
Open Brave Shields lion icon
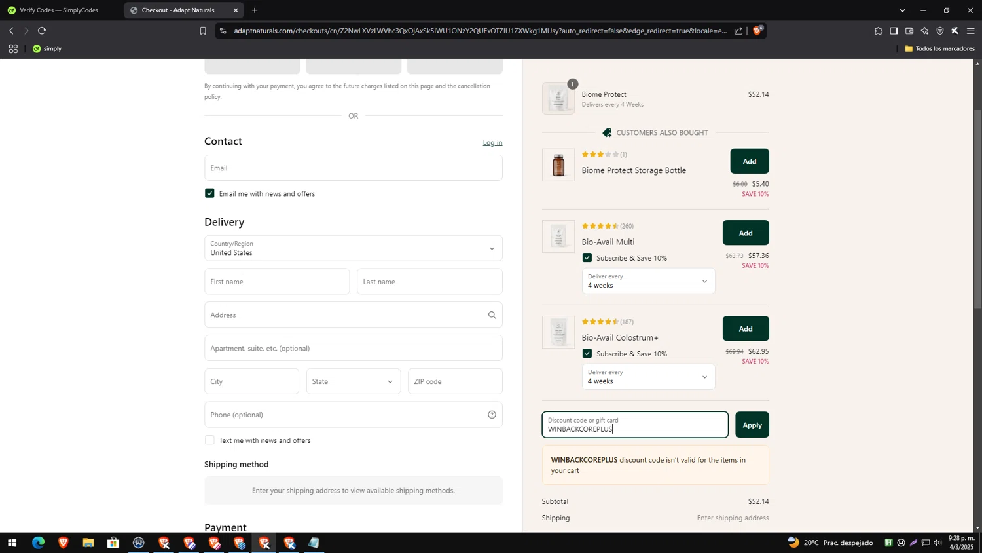757,30
